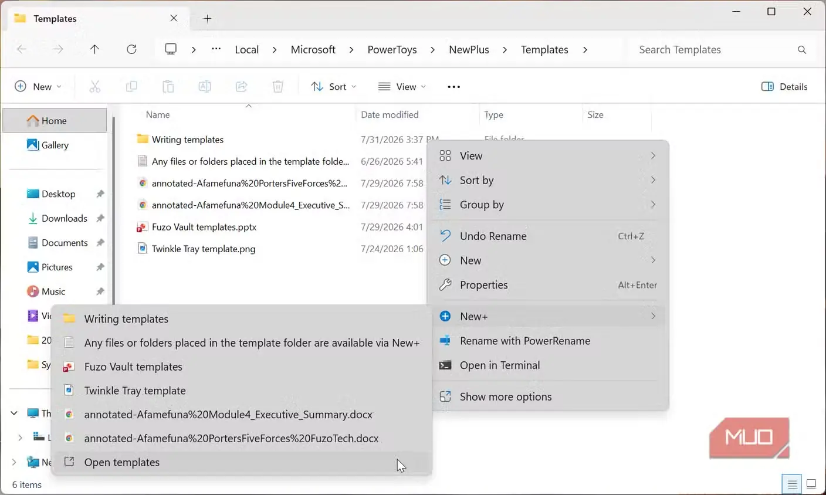
Task: Click the Templates breadcrumb
Action: pos(544,50)
